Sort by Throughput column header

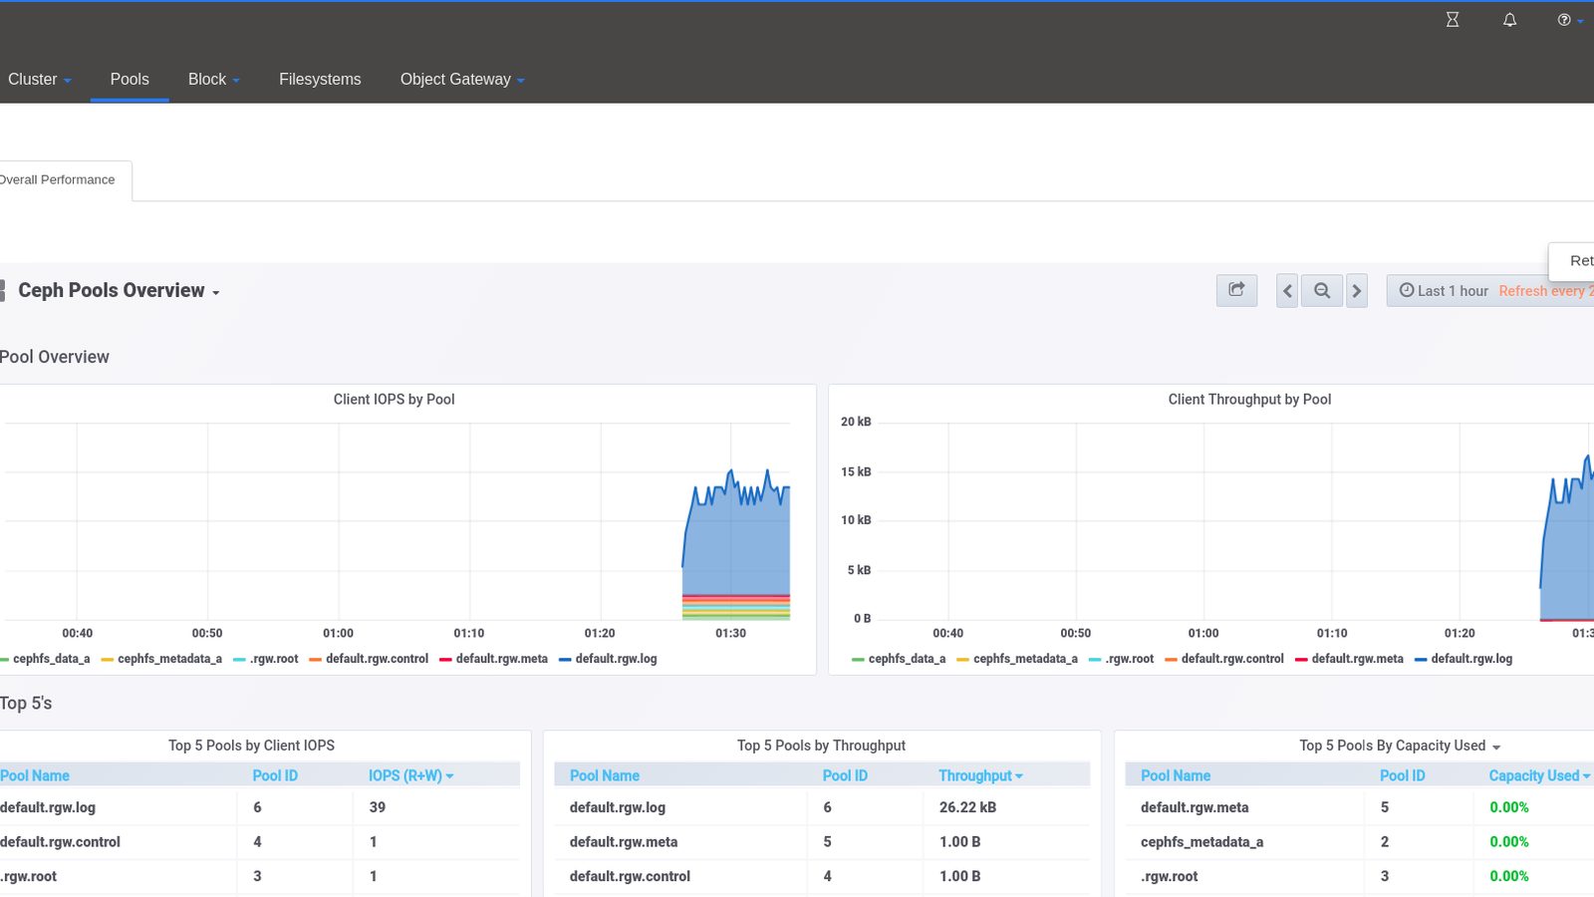point(980,775)
